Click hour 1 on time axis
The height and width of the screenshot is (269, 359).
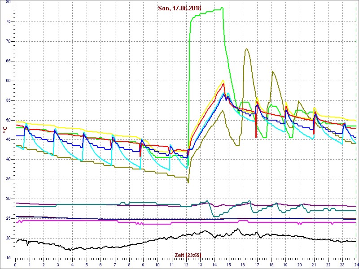point(30,265)
